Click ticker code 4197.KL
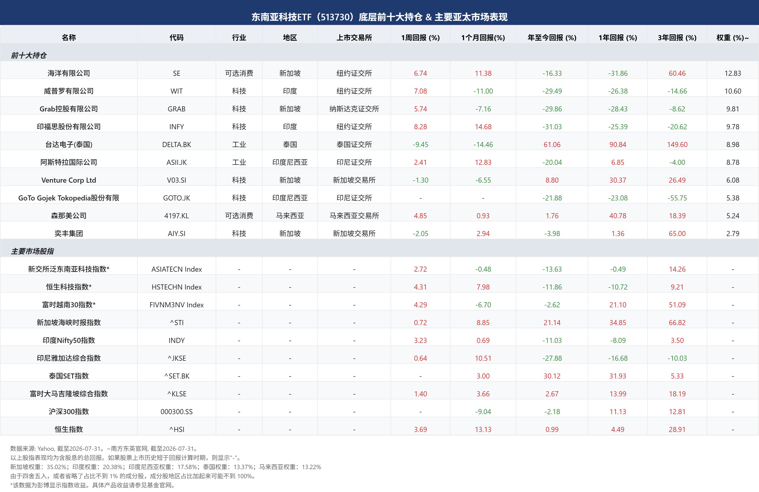759x492 pixels. click(x=176, y=216)
